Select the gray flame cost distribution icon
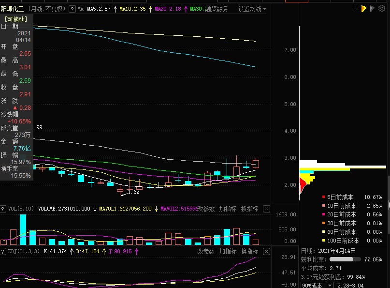390x288 pixels. coord(372,9)
